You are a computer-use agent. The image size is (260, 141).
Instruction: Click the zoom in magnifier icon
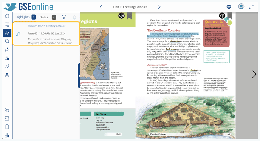(x=7, y=110)
